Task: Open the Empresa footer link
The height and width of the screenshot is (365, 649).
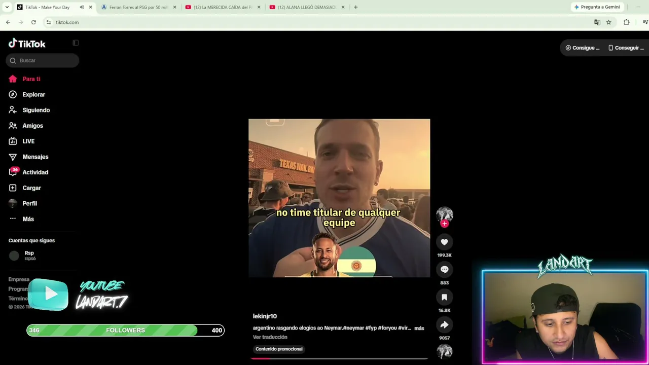Action: (19, 279)
